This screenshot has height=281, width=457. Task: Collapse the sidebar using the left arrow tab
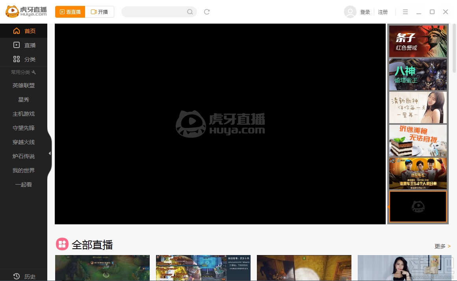50,153
